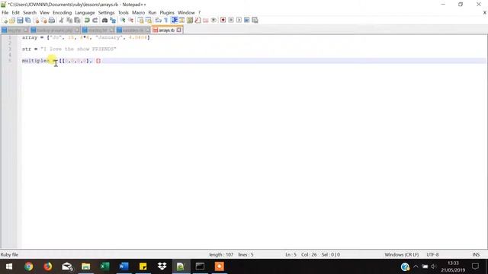Click the Folder as Workspace icon
The image size is (488, 274).
tap(205, 21)
